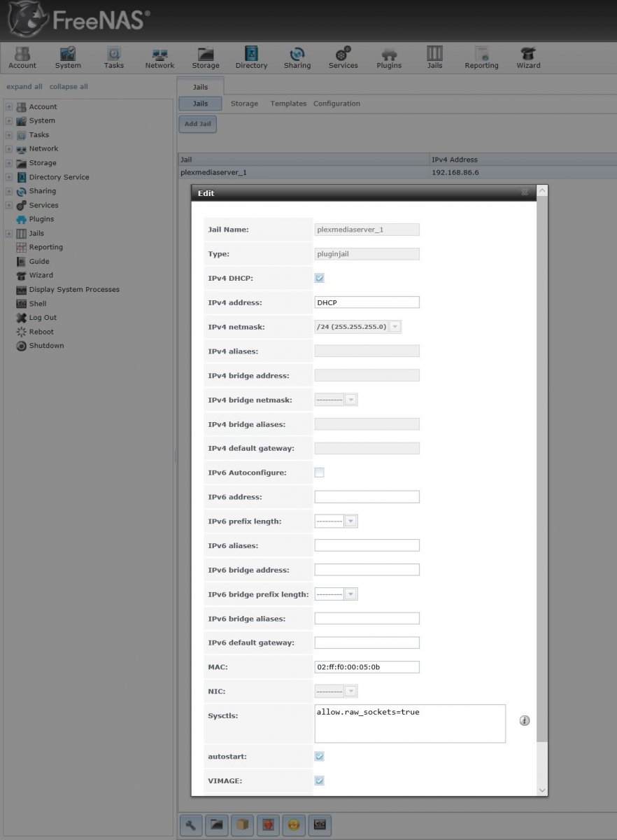Toggle the autostart checkbox
617x840 pixels.
pos(319,756)
